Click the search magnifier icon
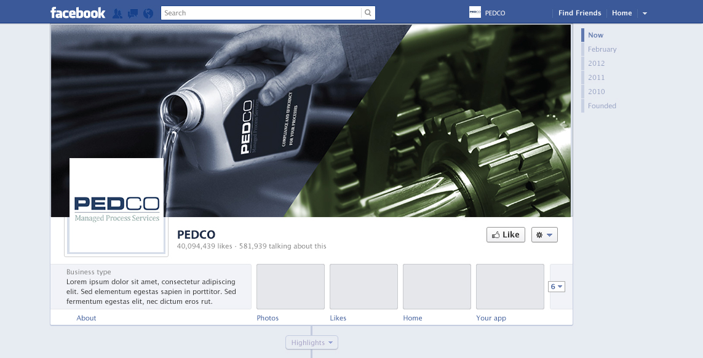Image resolution: width=703 pixels, height=358 pixels. point(368,13)
